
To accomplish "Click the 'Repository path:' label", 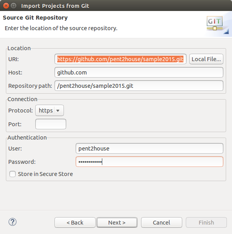I will (30, 86).
